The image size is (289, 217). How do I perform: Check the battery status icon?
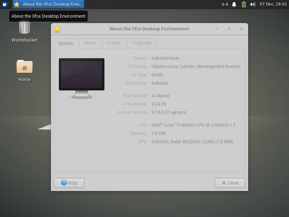point(243,4)
